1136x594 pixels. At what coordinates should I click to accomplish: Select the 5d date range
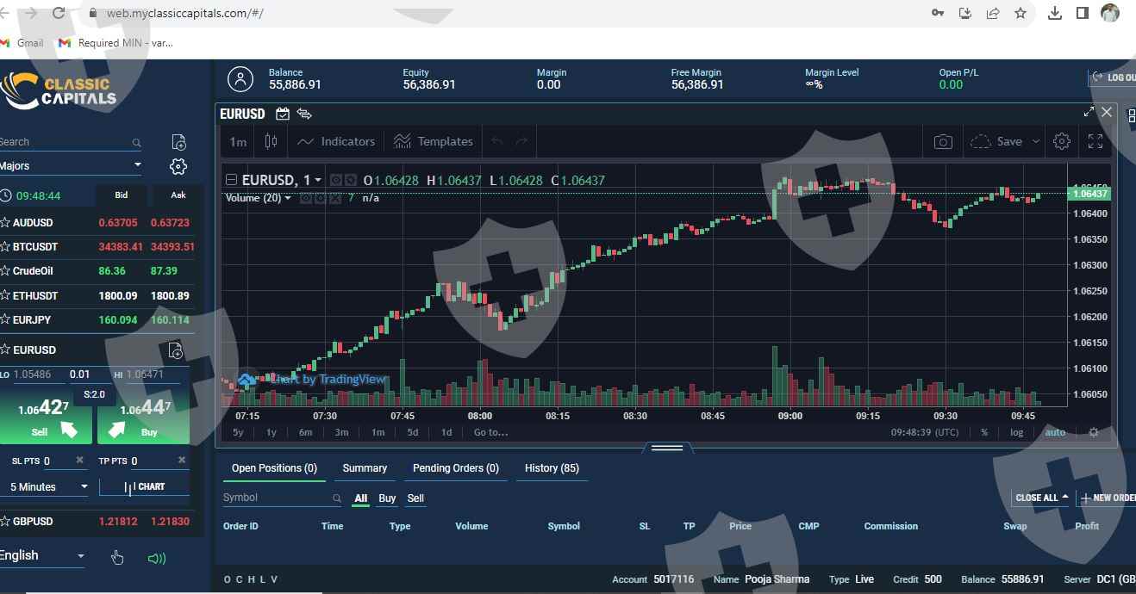413,432
